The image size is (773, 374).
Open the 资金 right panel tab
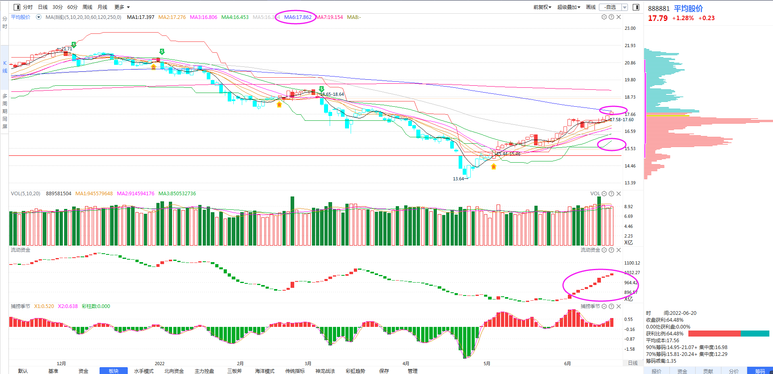point(682,371)
